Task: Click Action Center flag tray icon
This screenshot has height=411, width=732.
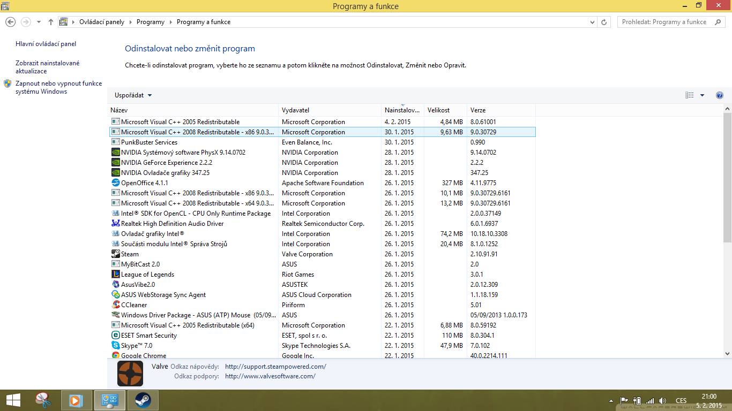Action: pos(624,400)
